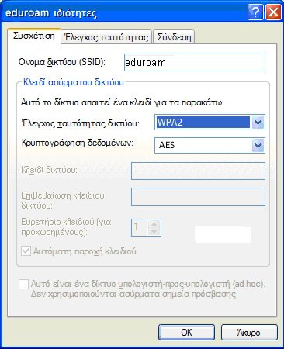Click the help question mark icon
This screenshot has height=349, width=284.
255,12
